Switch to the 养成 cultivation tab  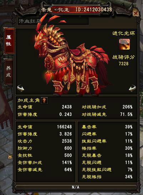coord(9,72)
